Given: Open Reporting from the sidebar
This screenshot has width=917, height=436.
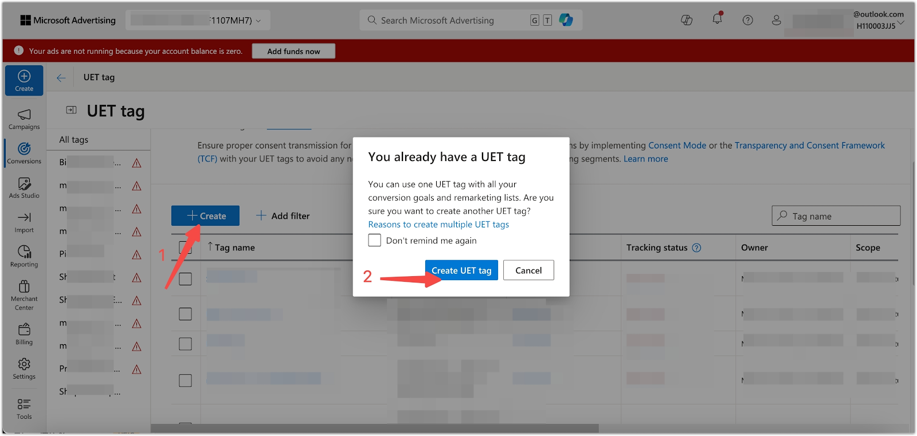Looking at the screenshot, I should click(24, 257).
